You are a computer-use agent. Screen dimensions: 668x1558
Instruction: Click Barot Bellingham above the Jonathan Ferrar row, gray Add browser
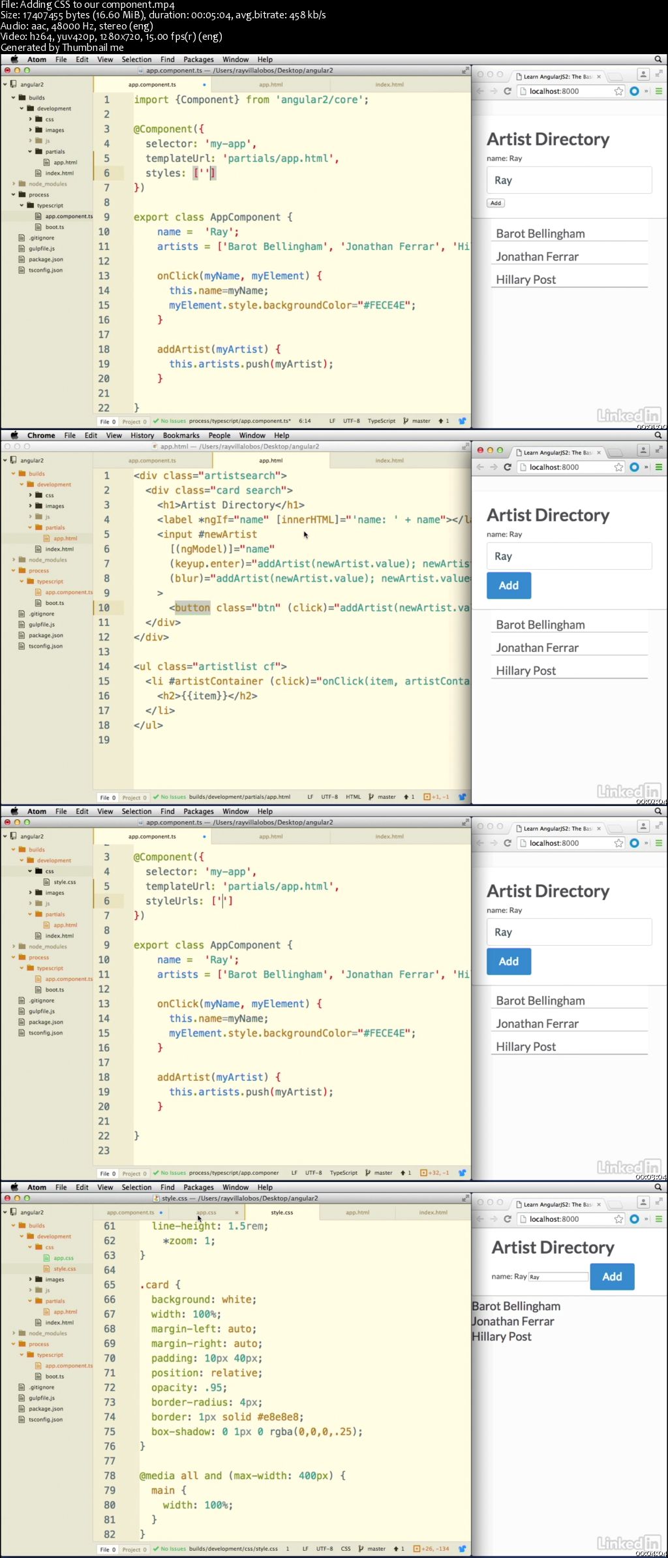540,234
